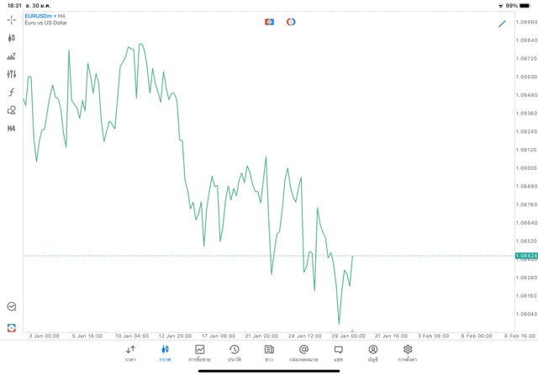Go to the ประวัติ (History) tab
Screen dimensions: 538x376
[x=234, y=352]
